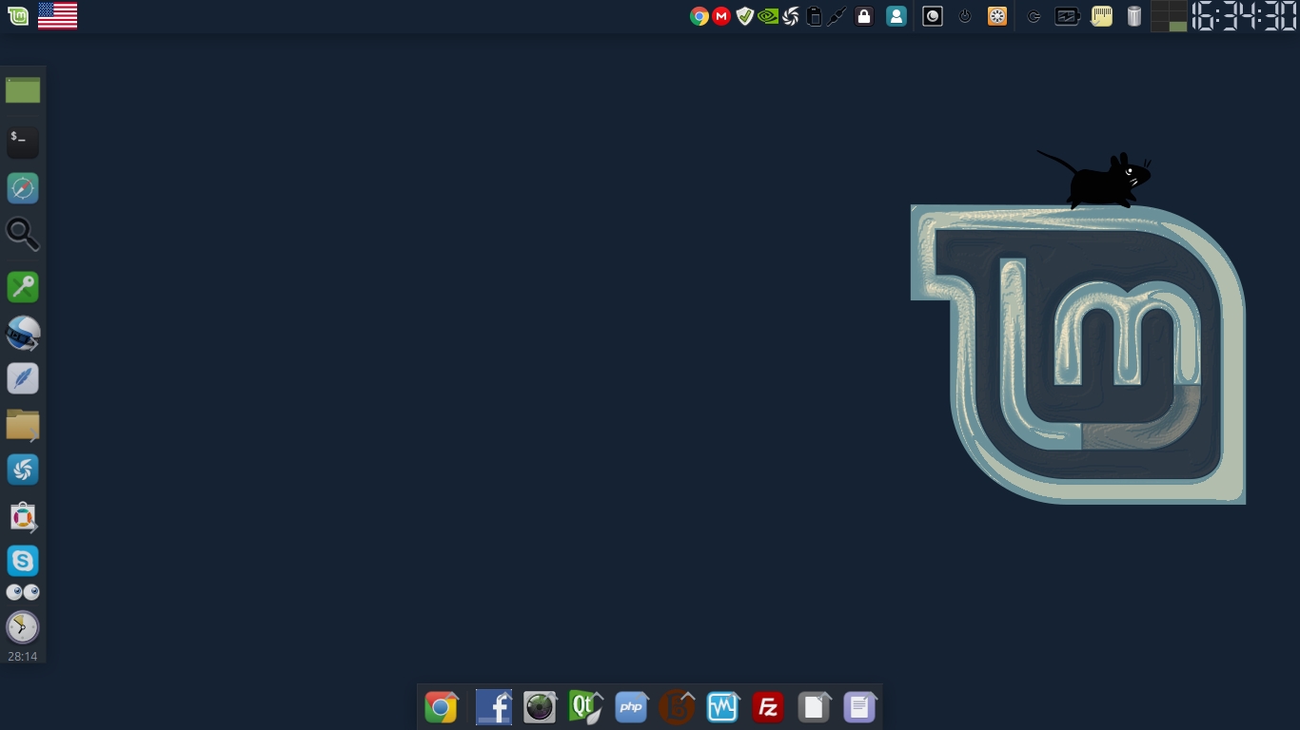Open the red MEGA tray icon
This screenshot has width=1300, height=730.
(721, 16)
